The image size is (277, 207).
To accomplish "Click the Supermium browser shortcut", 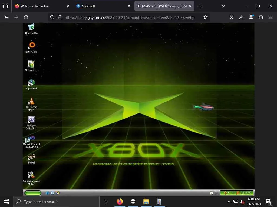I will [x=31, y=84].
